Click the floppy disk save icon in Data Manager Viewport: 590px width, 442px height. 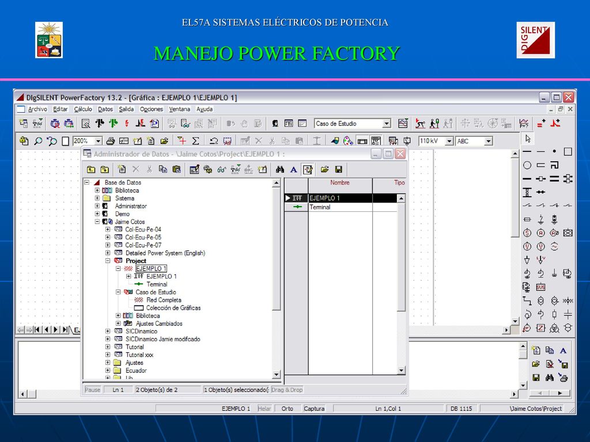[x=339, y=170]
